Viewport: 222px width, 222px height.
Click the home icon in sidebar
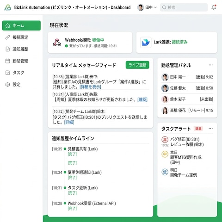point(8,25)
